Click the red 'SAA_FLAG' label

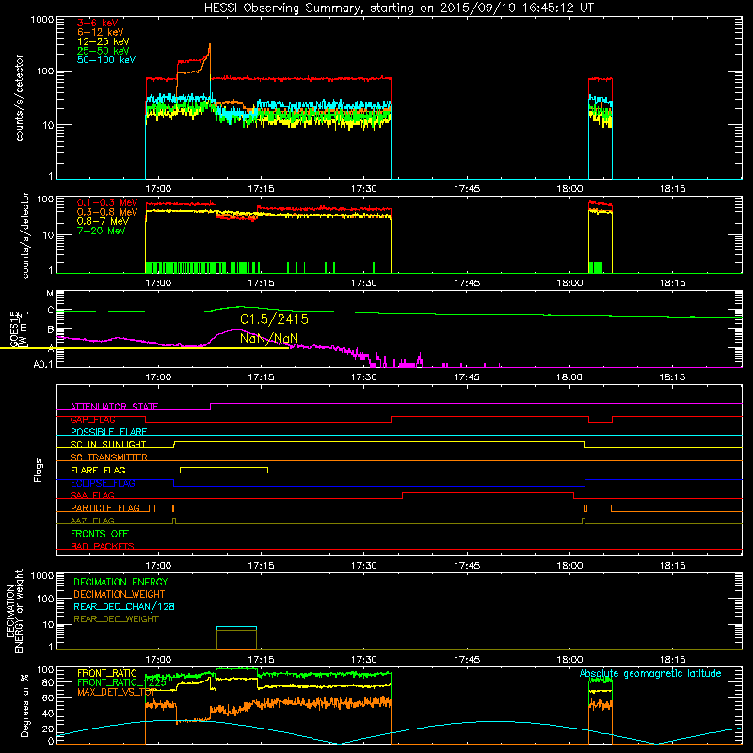tap(92, 495)
